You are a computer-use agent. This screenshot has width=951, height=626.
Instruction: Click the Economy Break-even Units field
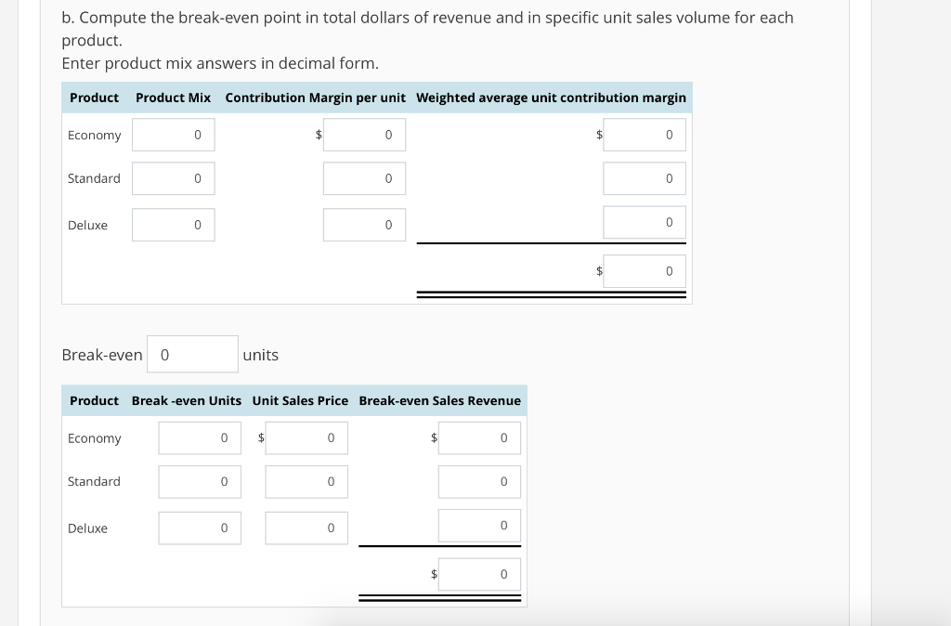coord(199,437)
